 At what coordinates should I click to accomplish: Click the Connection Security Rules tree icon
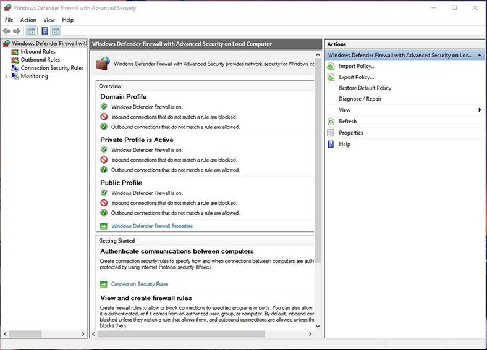15,68
